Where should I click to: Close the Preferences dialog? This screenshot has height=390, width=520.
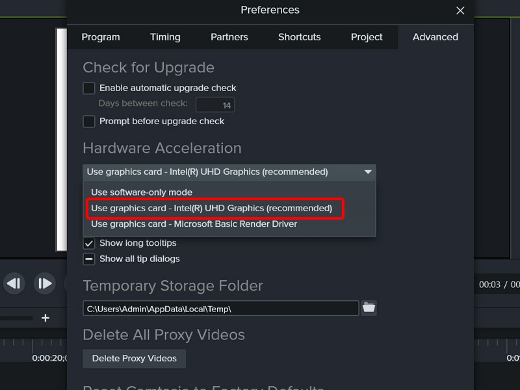(x=460, y=10)
